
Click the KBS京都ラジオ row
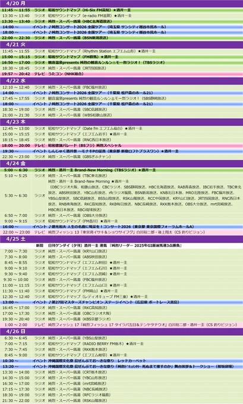(x=121, y=319)
